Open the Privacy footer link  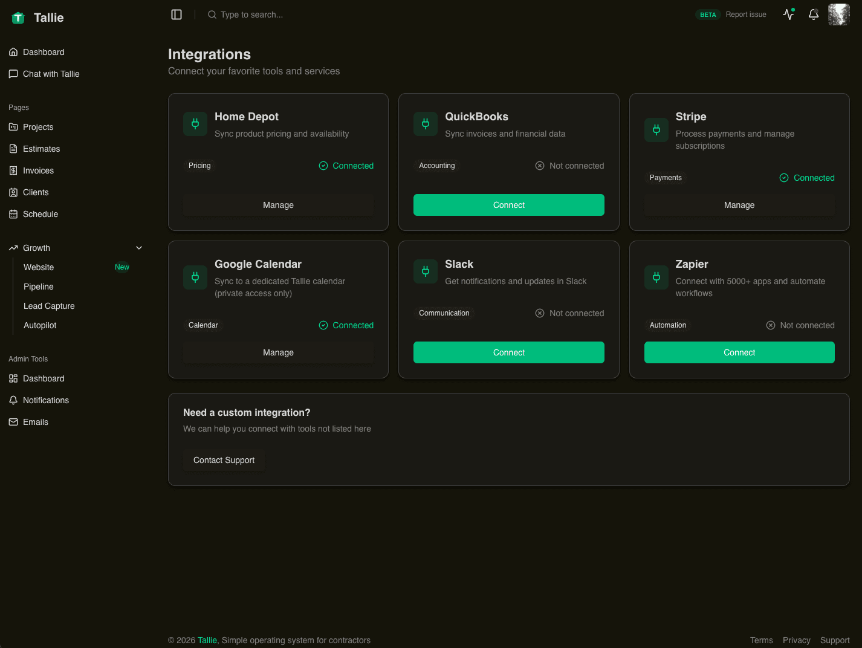797,640
